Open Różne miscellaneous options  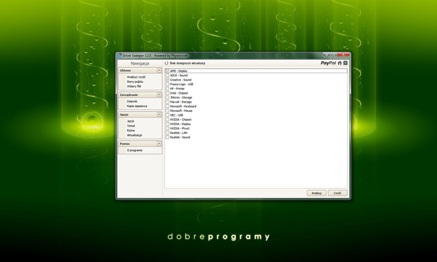pyautogui.click(x=131, y=131)
